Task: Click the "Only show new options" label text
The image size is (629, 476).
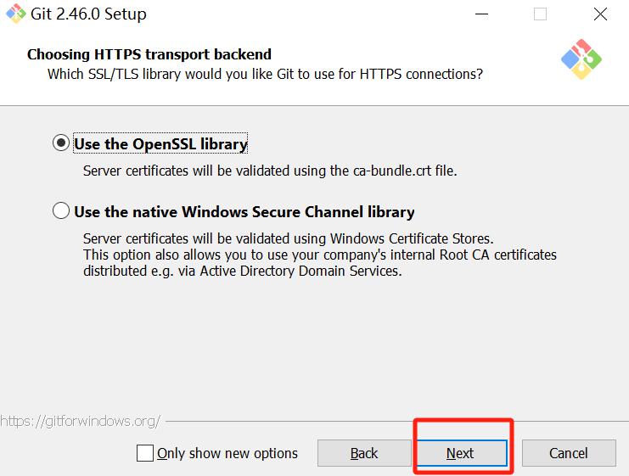Action: tap(227, 453)
